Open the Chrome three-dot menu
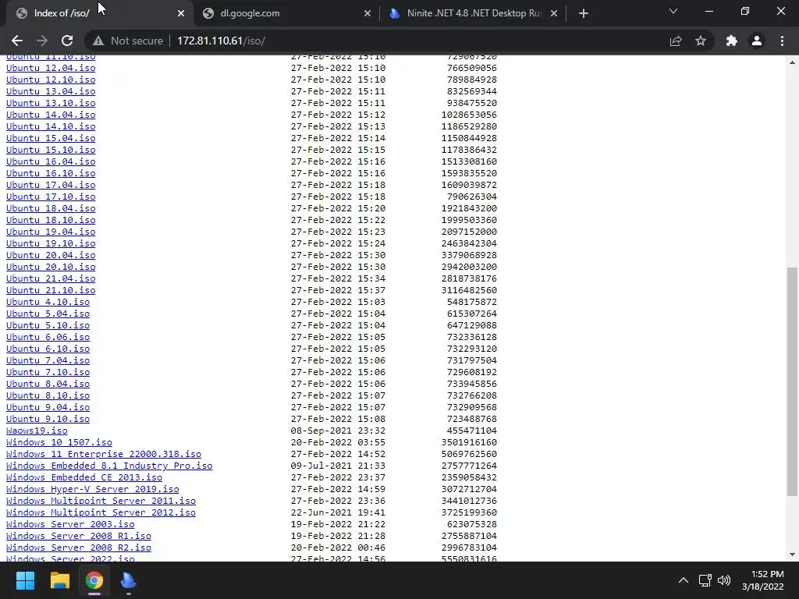The height and width of the screenshot is (599, 799). click(x=782, y=41)
